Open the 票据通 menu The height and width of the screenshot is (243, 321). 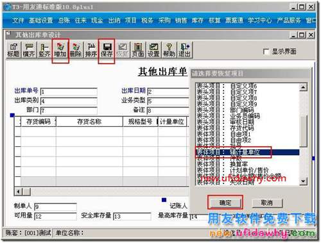234,21
